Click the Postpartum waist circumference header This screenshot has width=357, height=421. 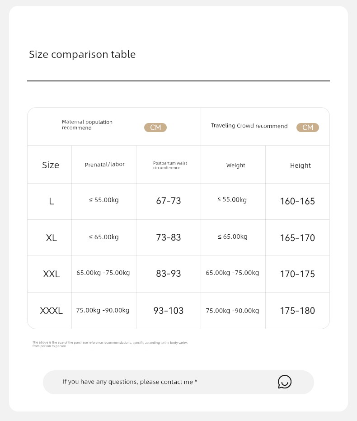pos(170,166)
